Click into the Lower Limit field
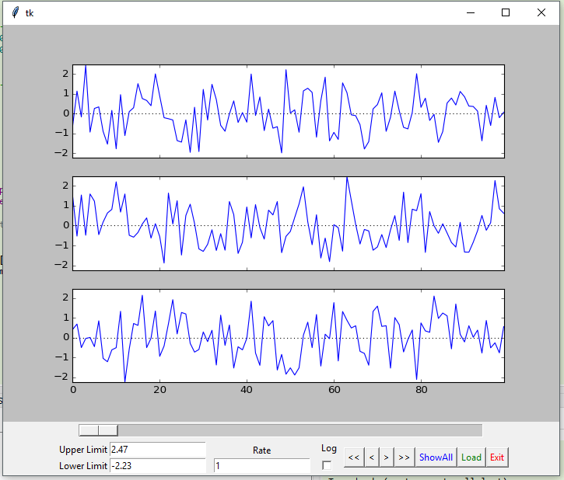 (158, 466)
